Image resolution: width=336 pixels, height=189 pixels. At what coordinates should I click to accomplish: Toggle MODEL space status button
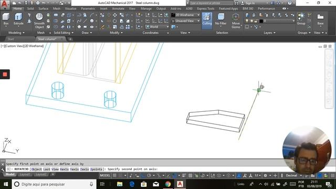click(x=105, y=175)
